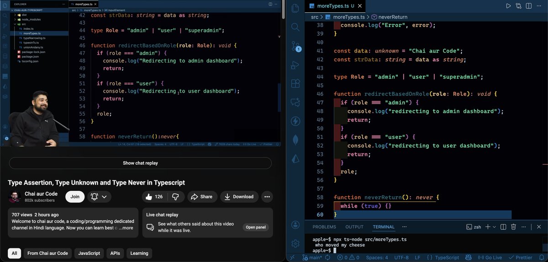The width and height of the screenshot is (548, 262).
Task: Download the video
Action: point(239,197)
